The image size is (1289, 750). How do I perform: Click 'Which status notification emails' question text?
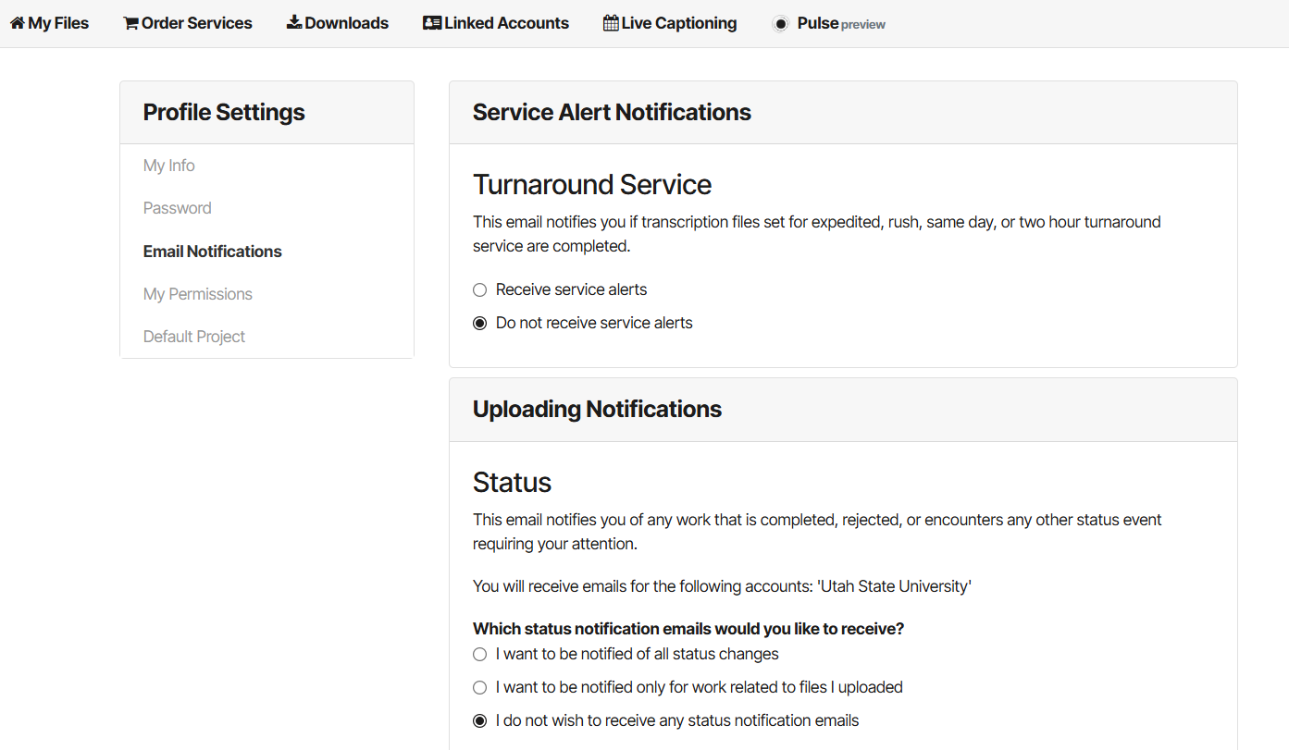pos(688,629)
